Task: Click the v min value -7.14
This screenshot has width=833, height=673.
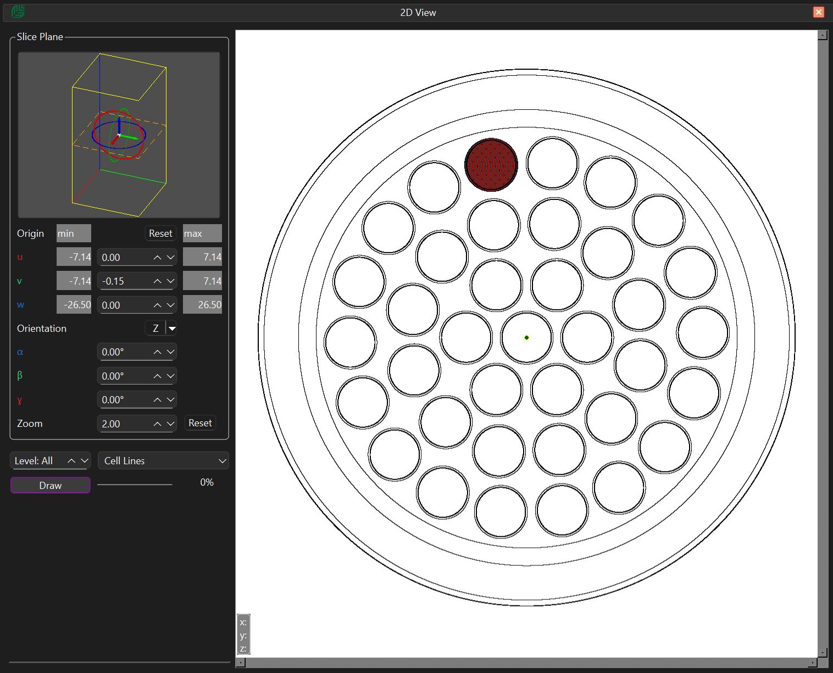Action: (x=74, y=281)
